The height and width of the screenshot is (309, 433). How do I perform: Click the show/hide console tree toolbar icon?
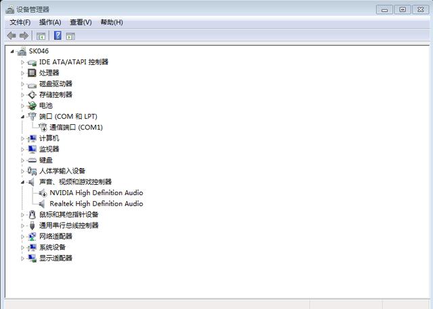[41, 36]
